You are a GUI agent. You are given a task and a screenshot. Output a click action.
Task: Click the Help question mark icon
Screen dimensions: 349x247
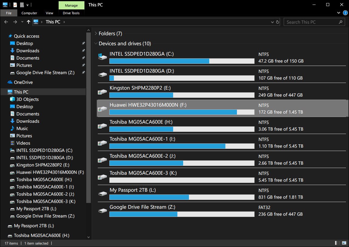pyautogui.click(x=345, y=13)
